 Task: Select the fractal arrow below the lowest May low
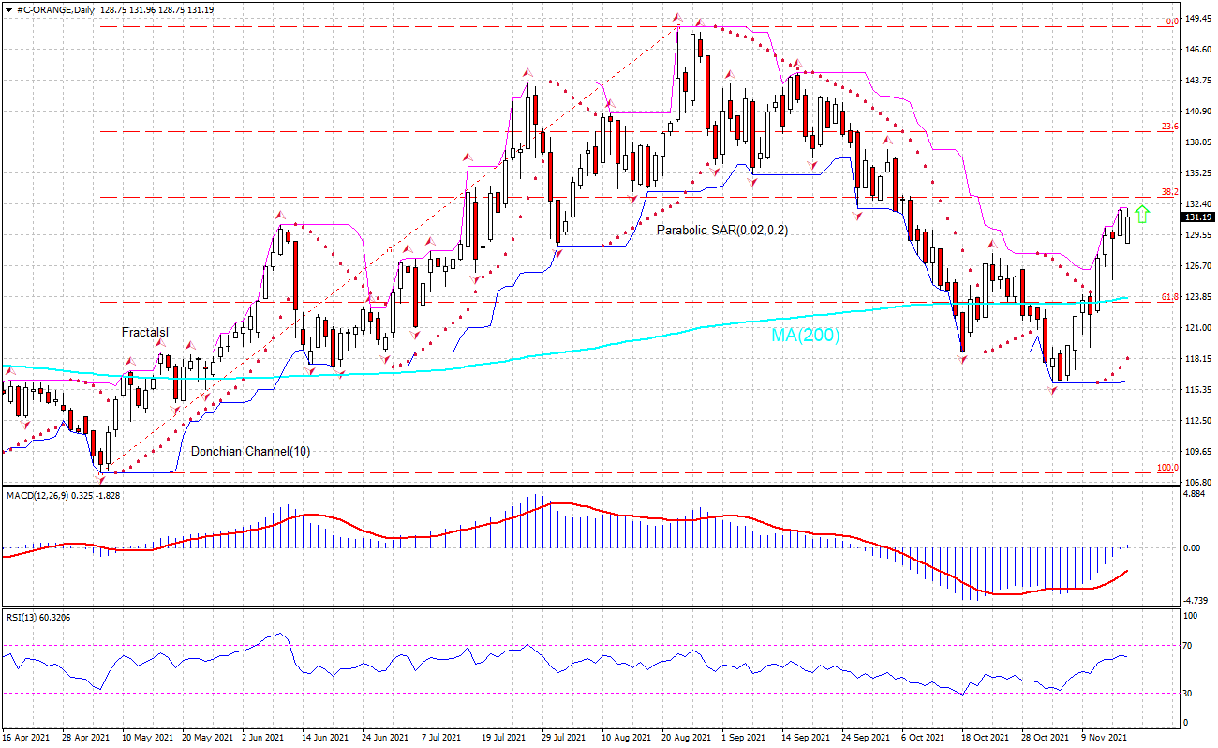click(101, 478)
